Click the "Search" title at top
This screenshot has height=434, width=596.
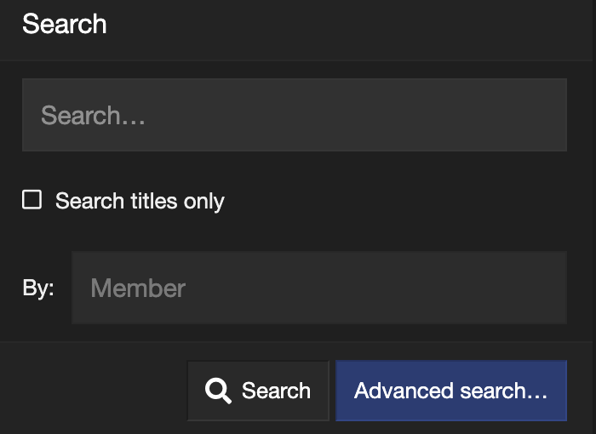[x=65, y=24]
